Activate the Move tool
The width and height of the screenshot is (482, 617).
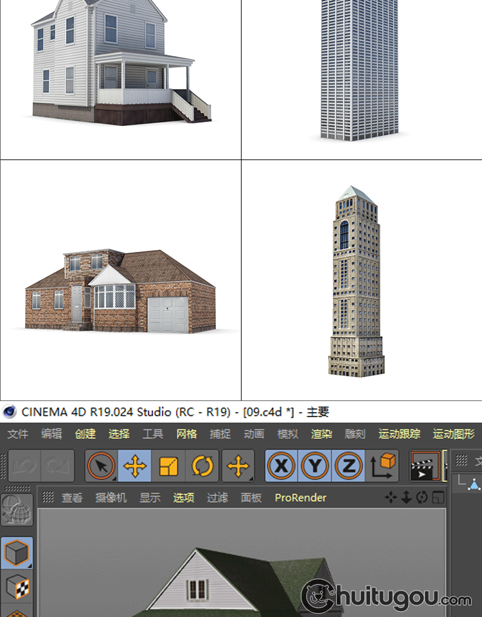coord(135,466)
